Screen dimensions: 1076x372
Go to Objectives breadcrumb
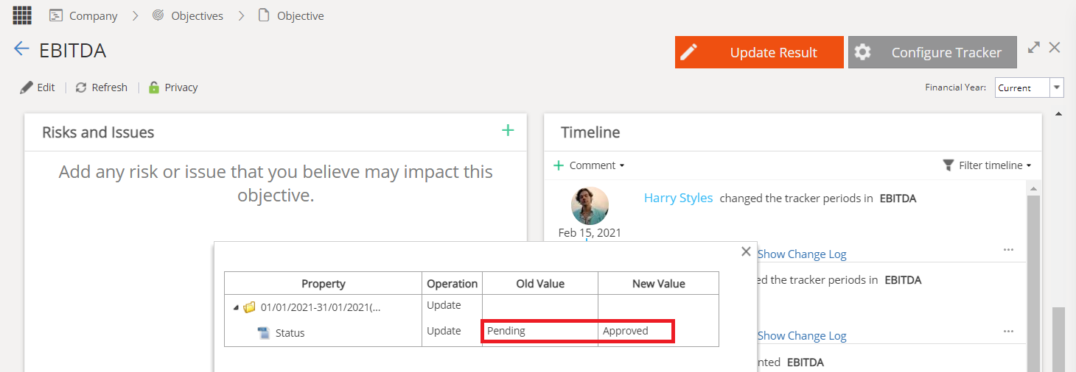coord(197,15)
